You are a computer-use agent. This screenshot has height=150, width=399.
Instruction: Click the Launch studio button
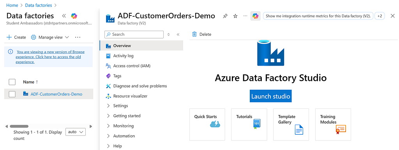click(270, 96)
